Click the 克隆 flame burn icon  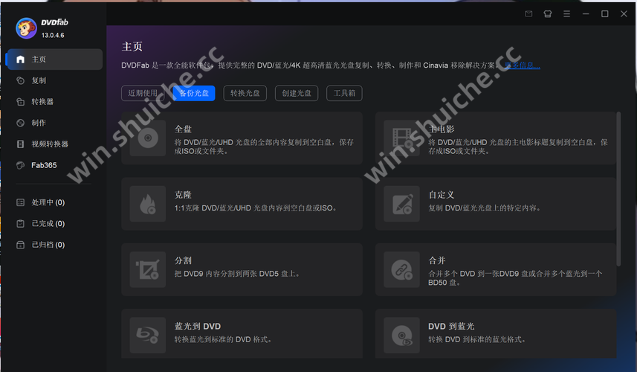point(148,204)
